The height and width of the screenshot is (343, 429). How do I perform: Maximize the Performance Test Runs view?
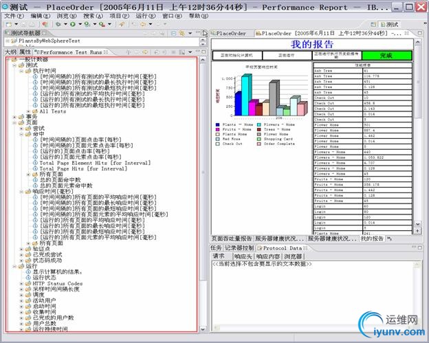tap(203, 52)
